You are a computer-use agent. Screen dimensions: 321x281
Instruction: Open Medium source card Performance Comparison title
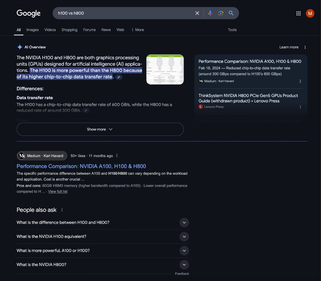250,61
